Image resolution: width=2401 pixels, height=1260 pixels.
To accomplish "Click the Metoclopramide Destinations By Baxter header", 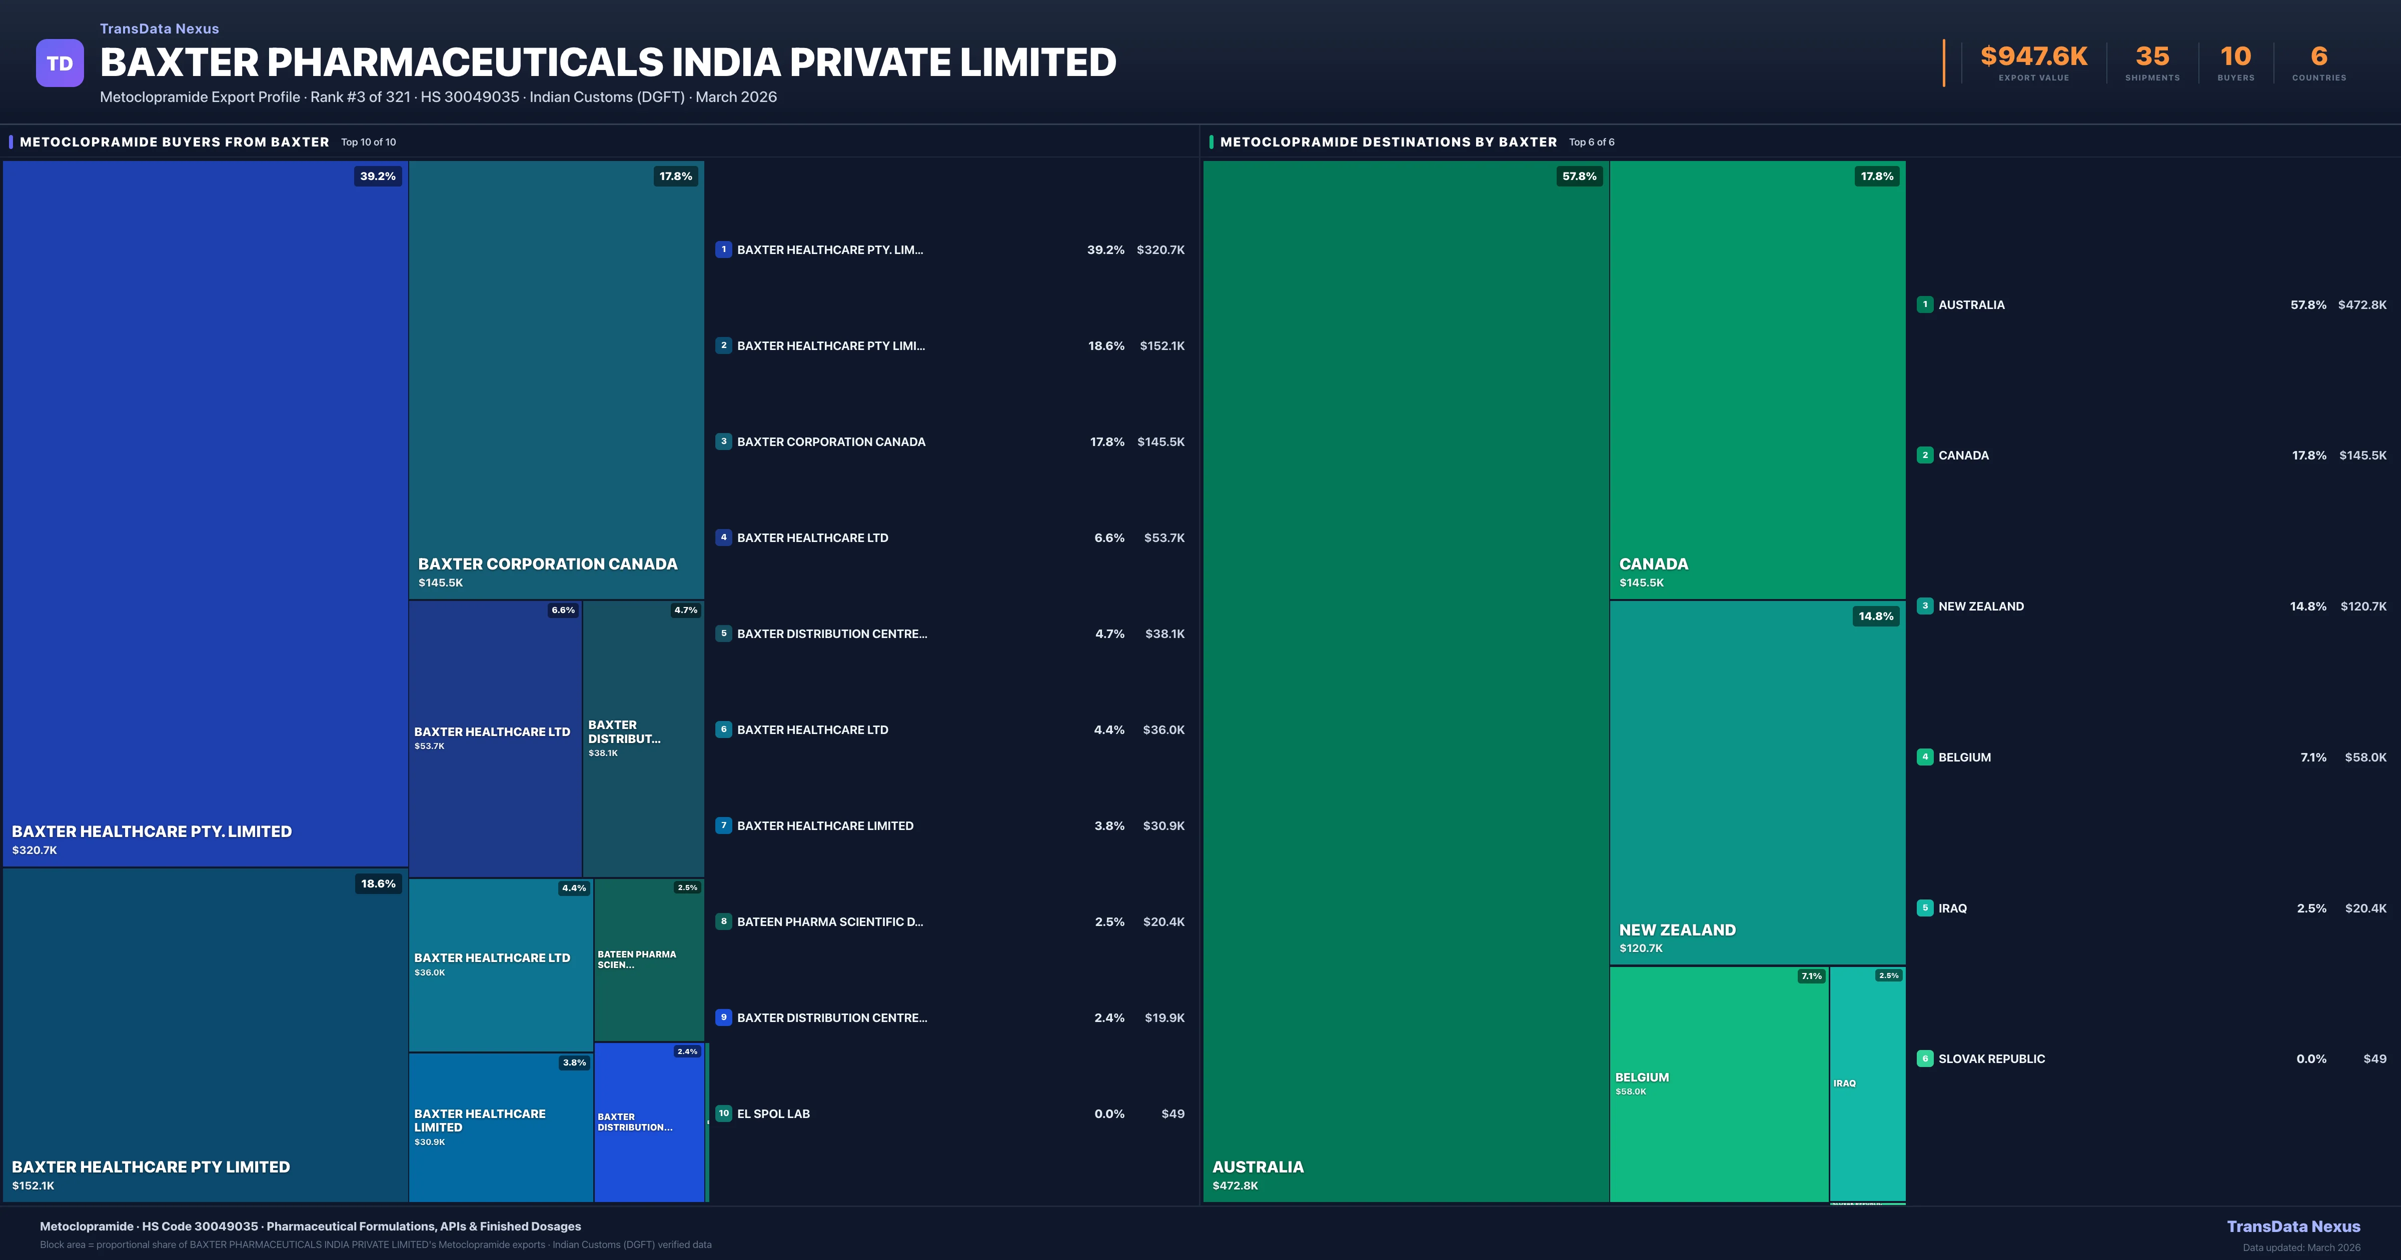I will [x=1388, y=142].
